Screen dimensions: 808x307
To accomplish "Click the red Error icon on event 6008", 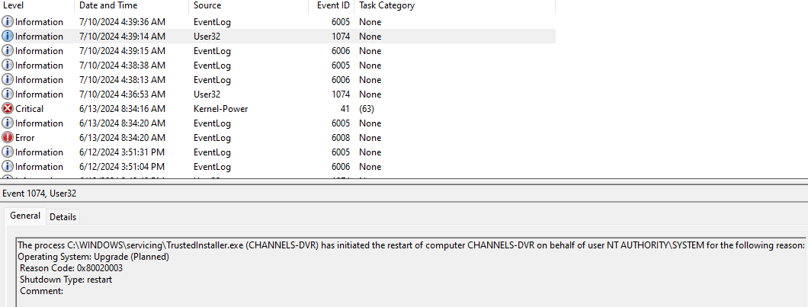I will [8, 138].
